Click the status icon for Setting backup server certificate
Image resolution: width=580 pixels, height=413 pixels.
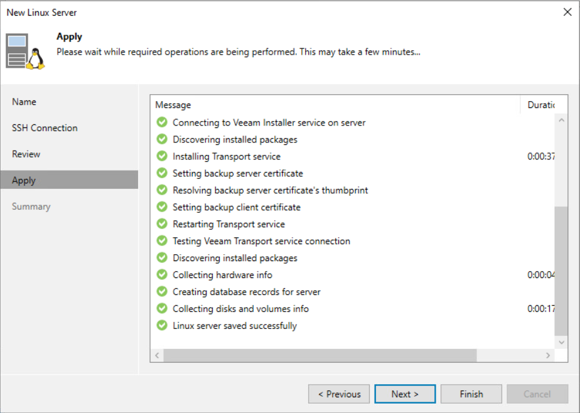[162, 173]
